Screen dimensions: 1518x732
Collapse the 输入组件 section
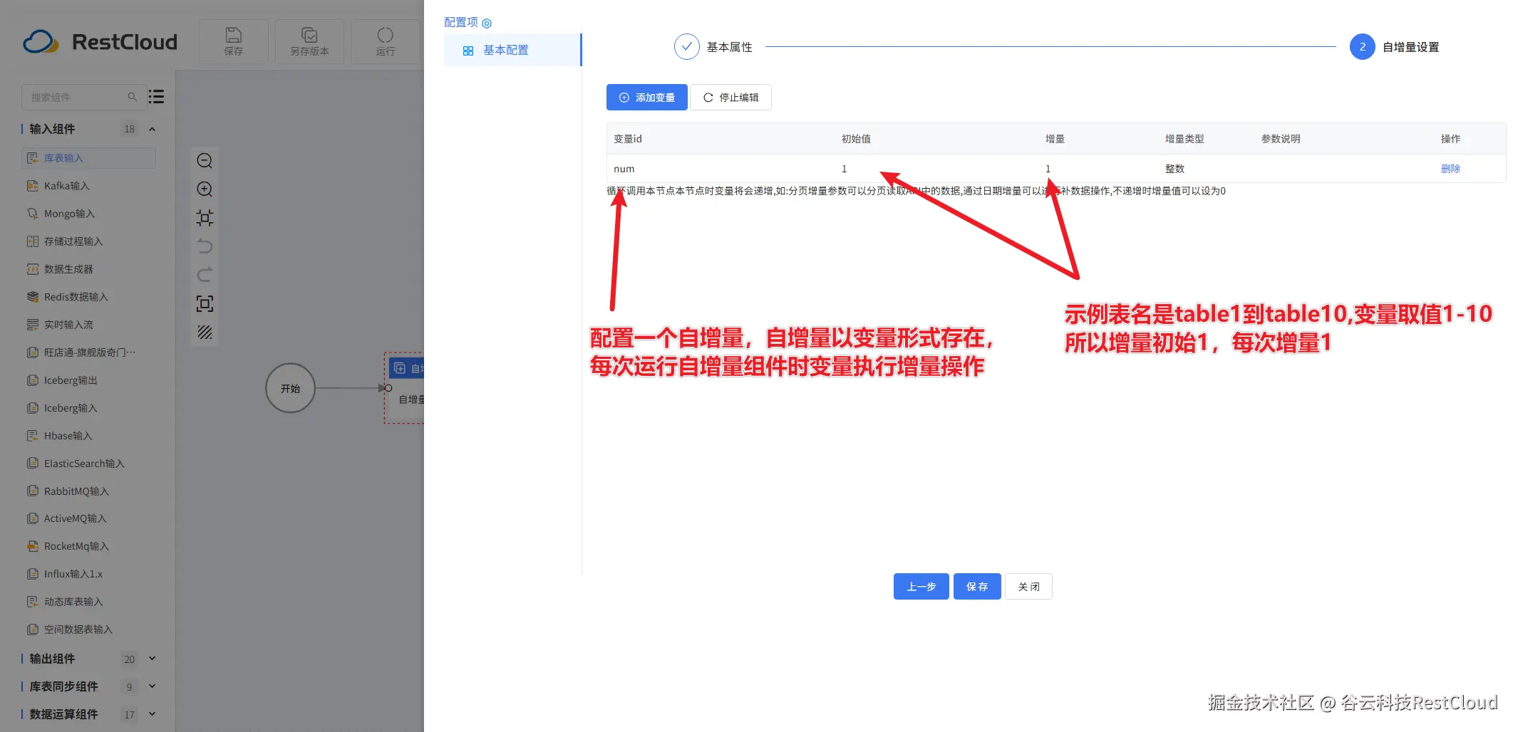coord(152,129)
